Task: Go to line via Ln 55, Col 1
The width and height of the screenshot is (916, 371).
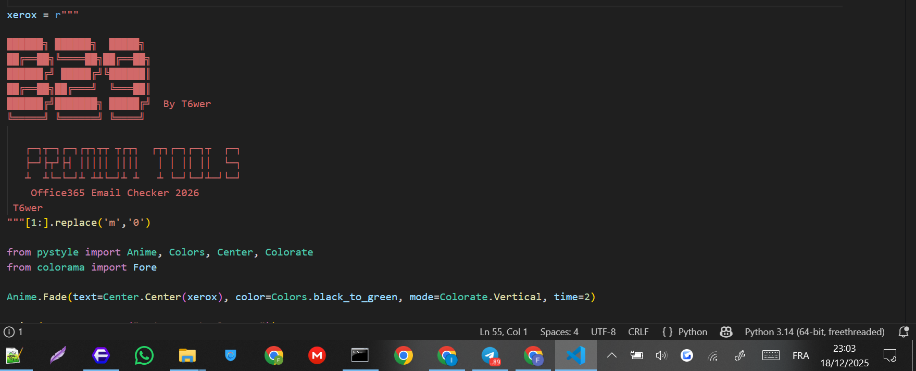Action: pos(504,332)
